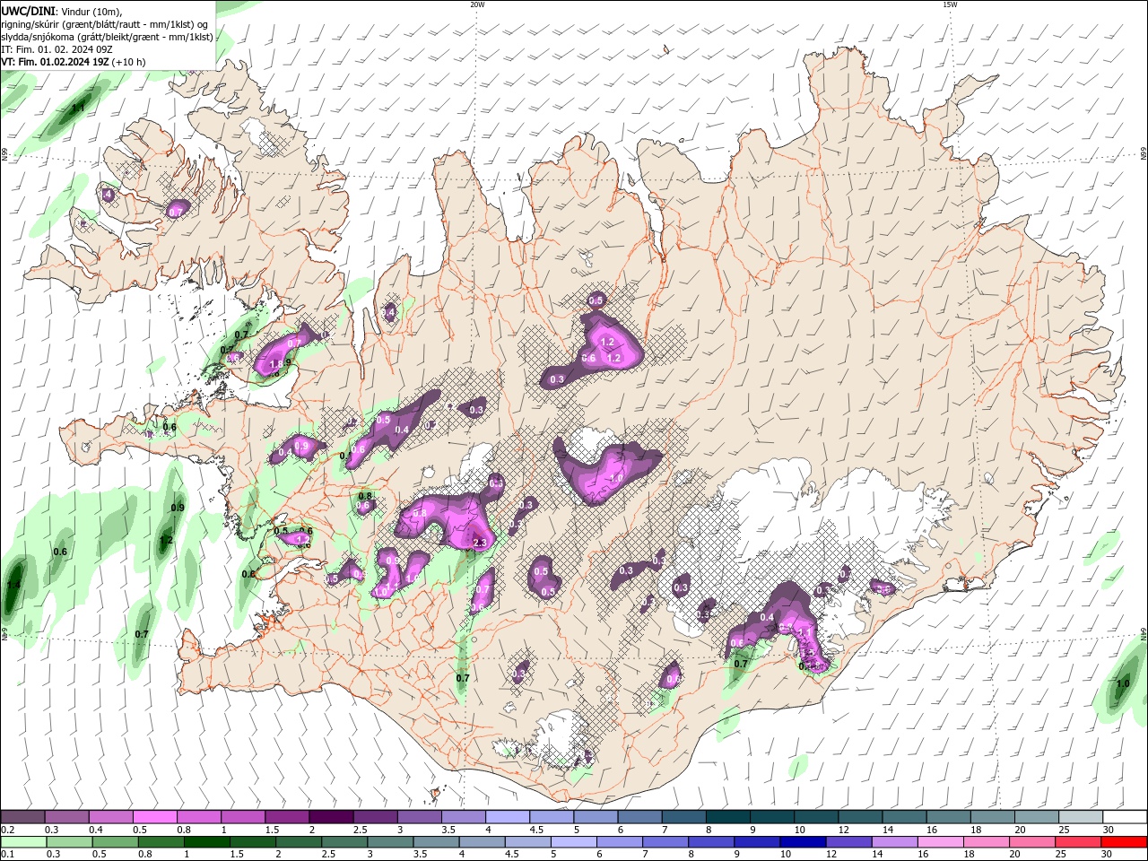The width and height of the screenshot is (1148, 861).
Task: Select the deep blue 10 swatch in rain legend
Action: point(802,842)
